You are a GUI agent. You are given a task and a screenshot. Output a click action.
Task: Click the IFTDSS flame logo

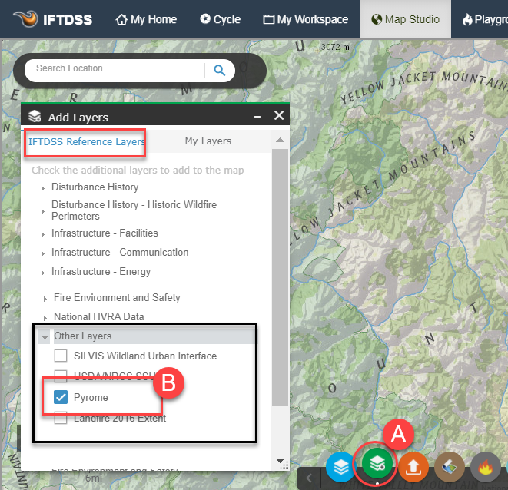26,18
